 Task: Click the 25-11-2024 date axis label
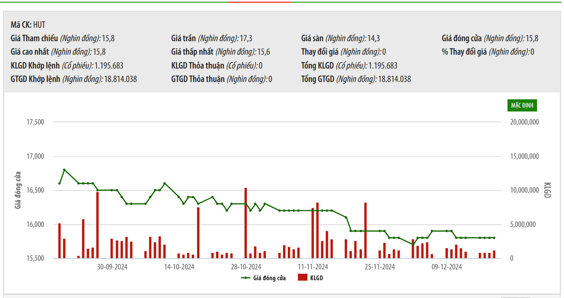(x=380, y=267)
